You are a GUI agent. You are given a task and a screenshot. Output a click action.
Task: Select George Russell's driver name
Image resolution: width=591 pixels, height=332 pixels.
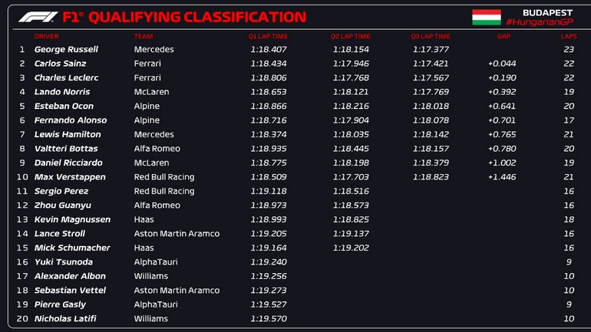pos(67,49)
